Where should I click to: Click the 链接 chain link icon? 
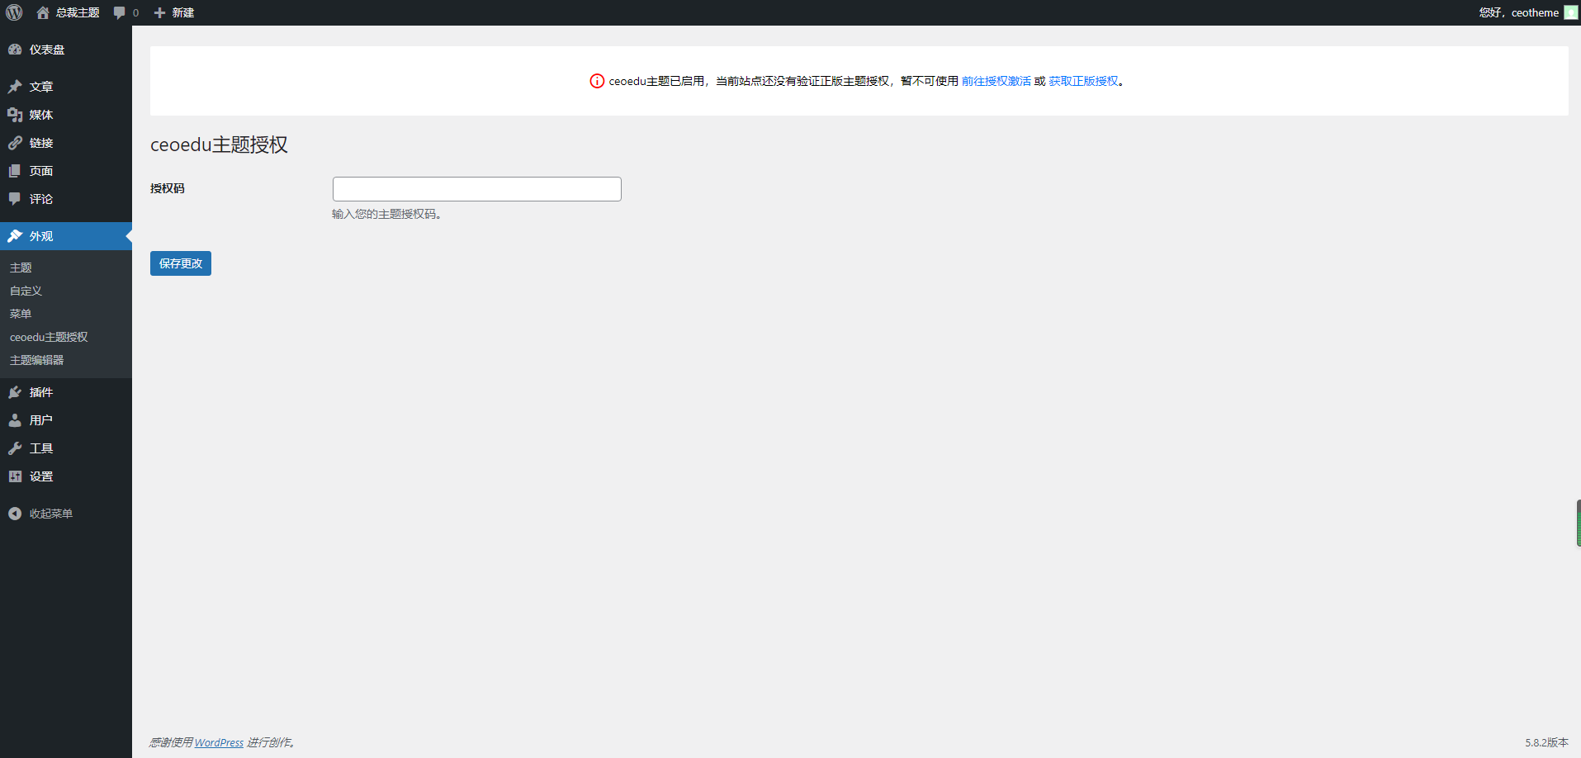[15, 143]
